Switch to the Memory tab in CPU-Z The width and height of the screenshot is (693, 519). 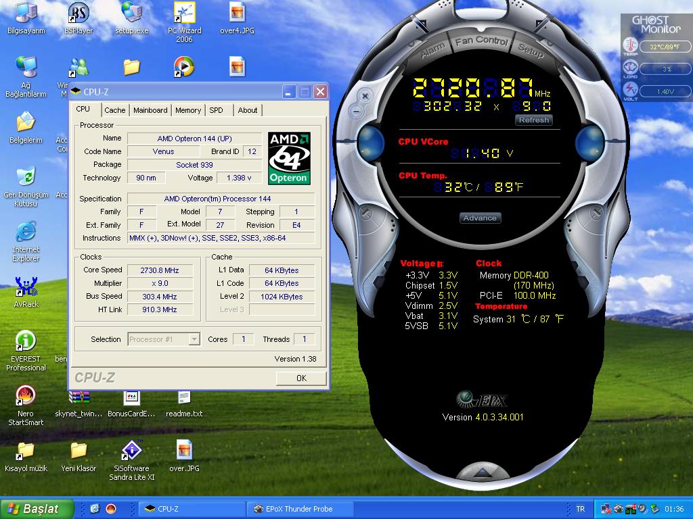[x=188, y=110]
